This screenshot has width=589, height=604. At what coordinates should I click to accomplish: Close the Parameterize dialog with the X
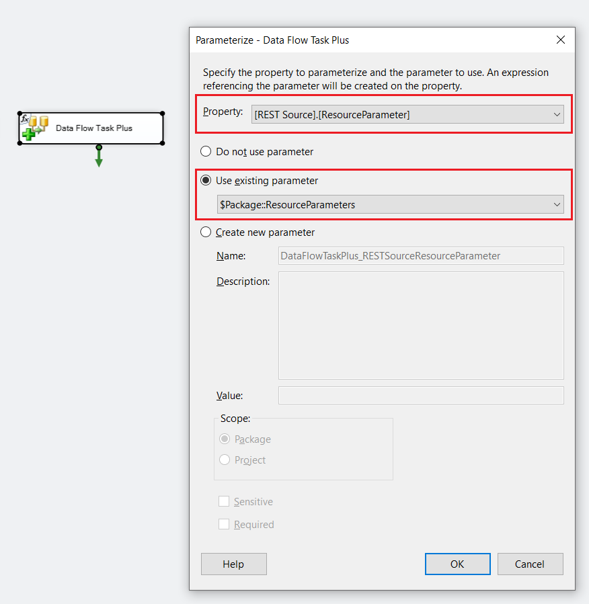coord(560,40)
